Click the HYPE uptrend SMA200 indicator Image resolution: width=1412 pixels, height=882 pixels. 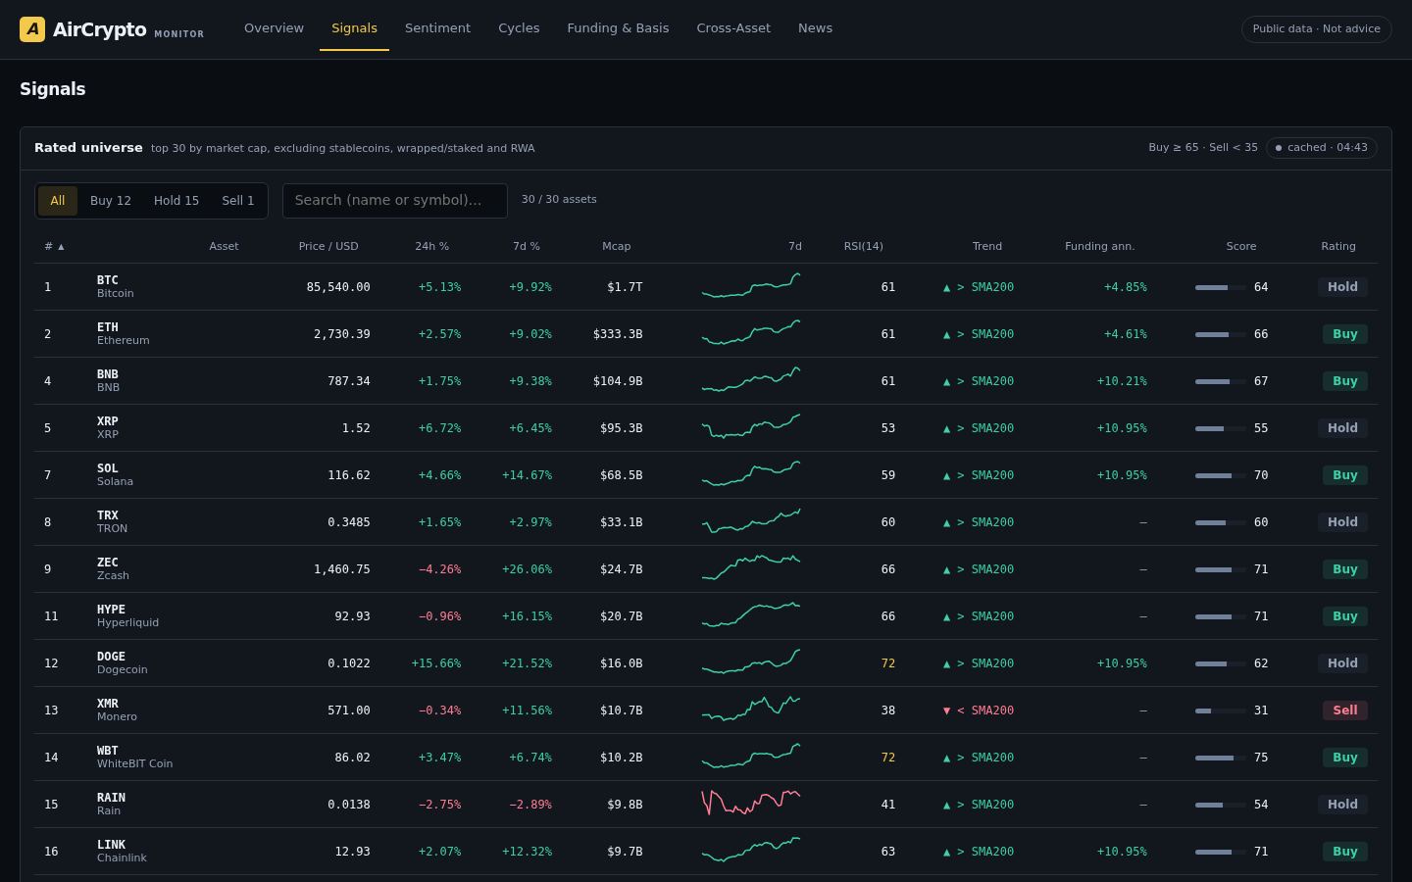pyautogui.click(x=979, y=616)
